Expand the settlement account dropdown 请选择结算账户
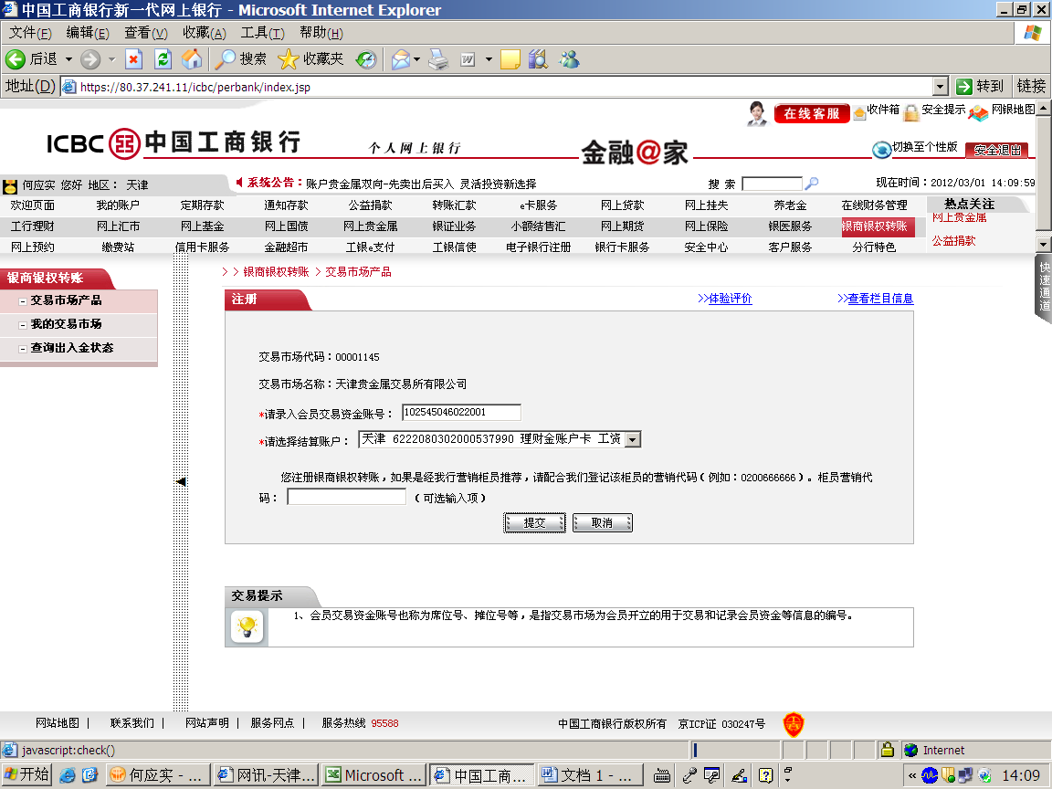The height and width of the screenshot is (789, 1052). [x=633, y=439]
